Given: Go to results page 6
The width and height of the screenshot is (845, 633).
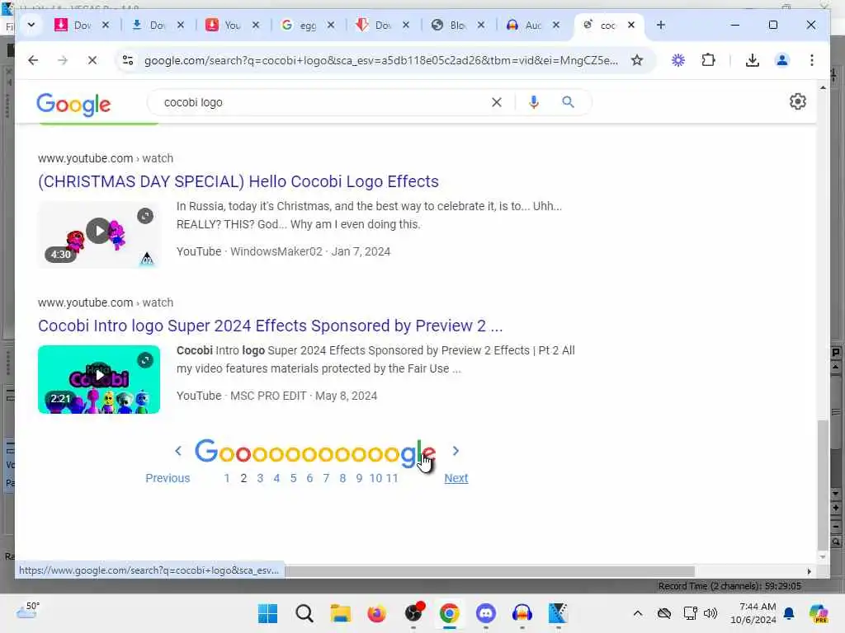Looking at the screenshot, I should coord(309,478).
